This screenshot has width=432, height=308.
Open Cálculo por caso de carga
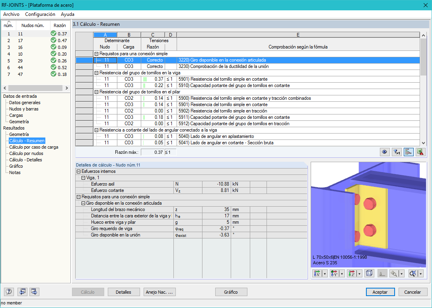point(33,147)
